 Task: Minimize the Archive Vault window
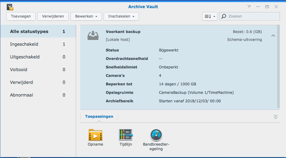[x=258, y=7]
